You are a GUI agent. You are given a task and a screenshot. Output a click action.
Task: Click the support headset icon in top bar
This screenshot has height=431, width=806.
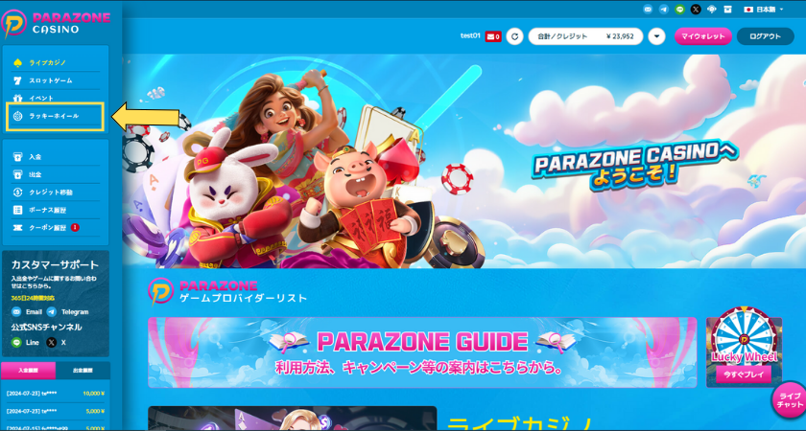point(711,10)
